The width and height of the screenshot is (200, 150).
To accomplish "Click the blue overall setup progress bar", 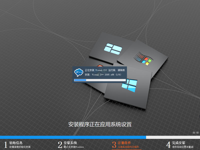I will click(x=100, y=137).
